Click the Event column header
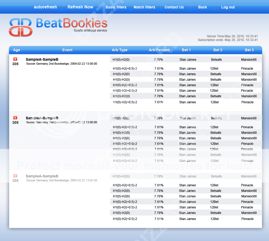Screen dimensions: 269x241 [68, 50]
